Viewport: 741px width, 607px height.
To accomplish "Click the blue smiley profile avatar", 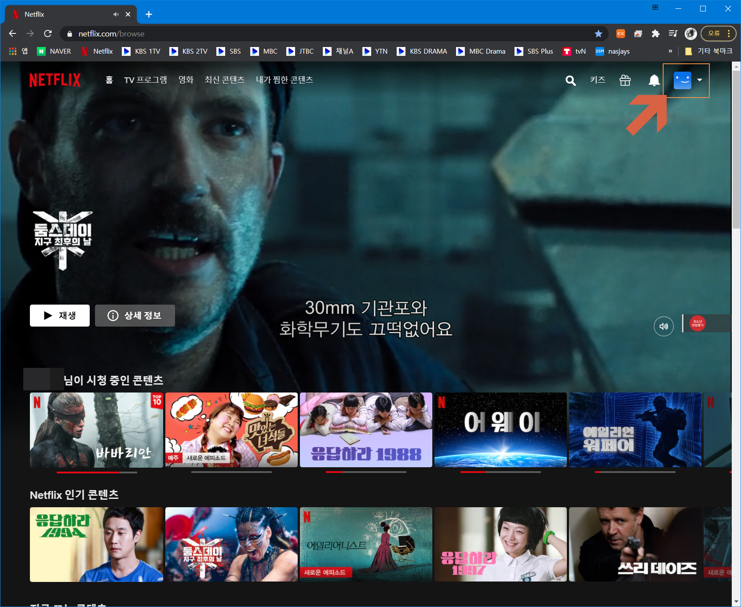I will point(683,80).
